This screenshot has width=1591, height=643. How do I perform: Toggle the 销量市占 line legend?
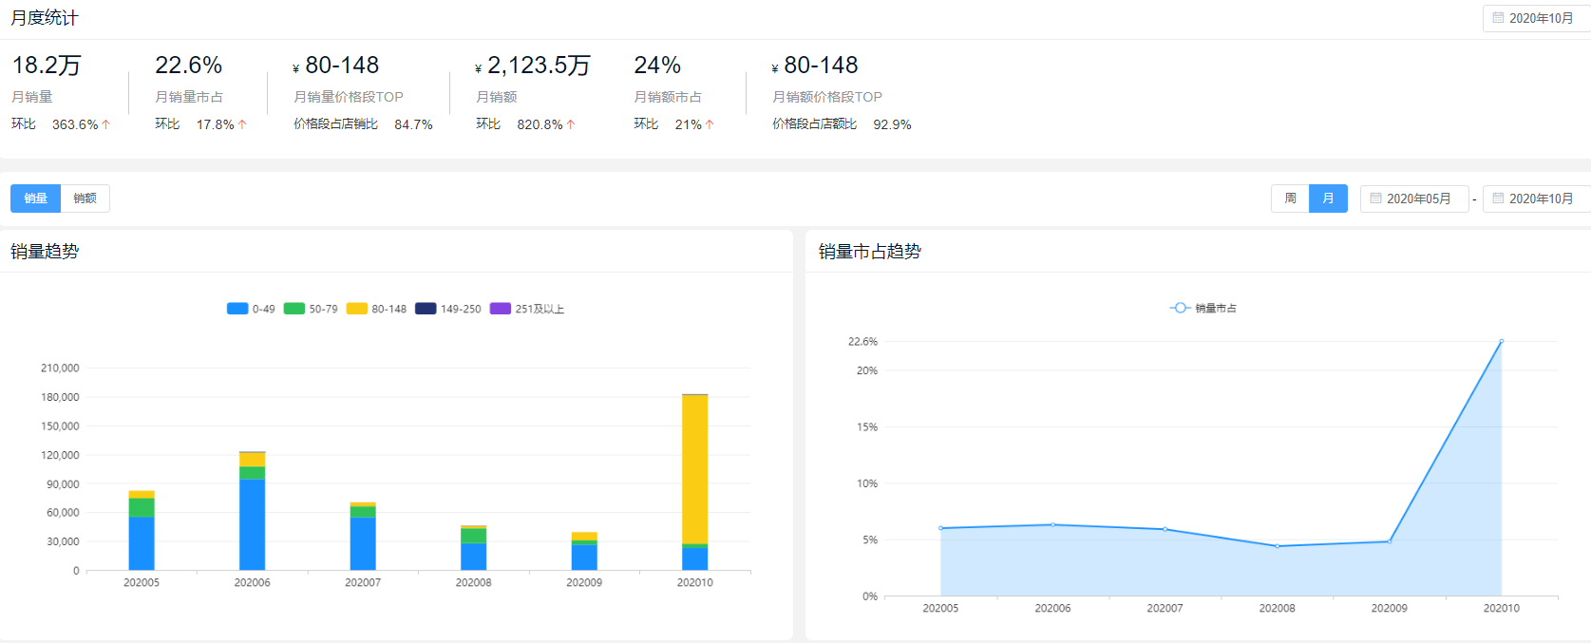(1203, 308)
